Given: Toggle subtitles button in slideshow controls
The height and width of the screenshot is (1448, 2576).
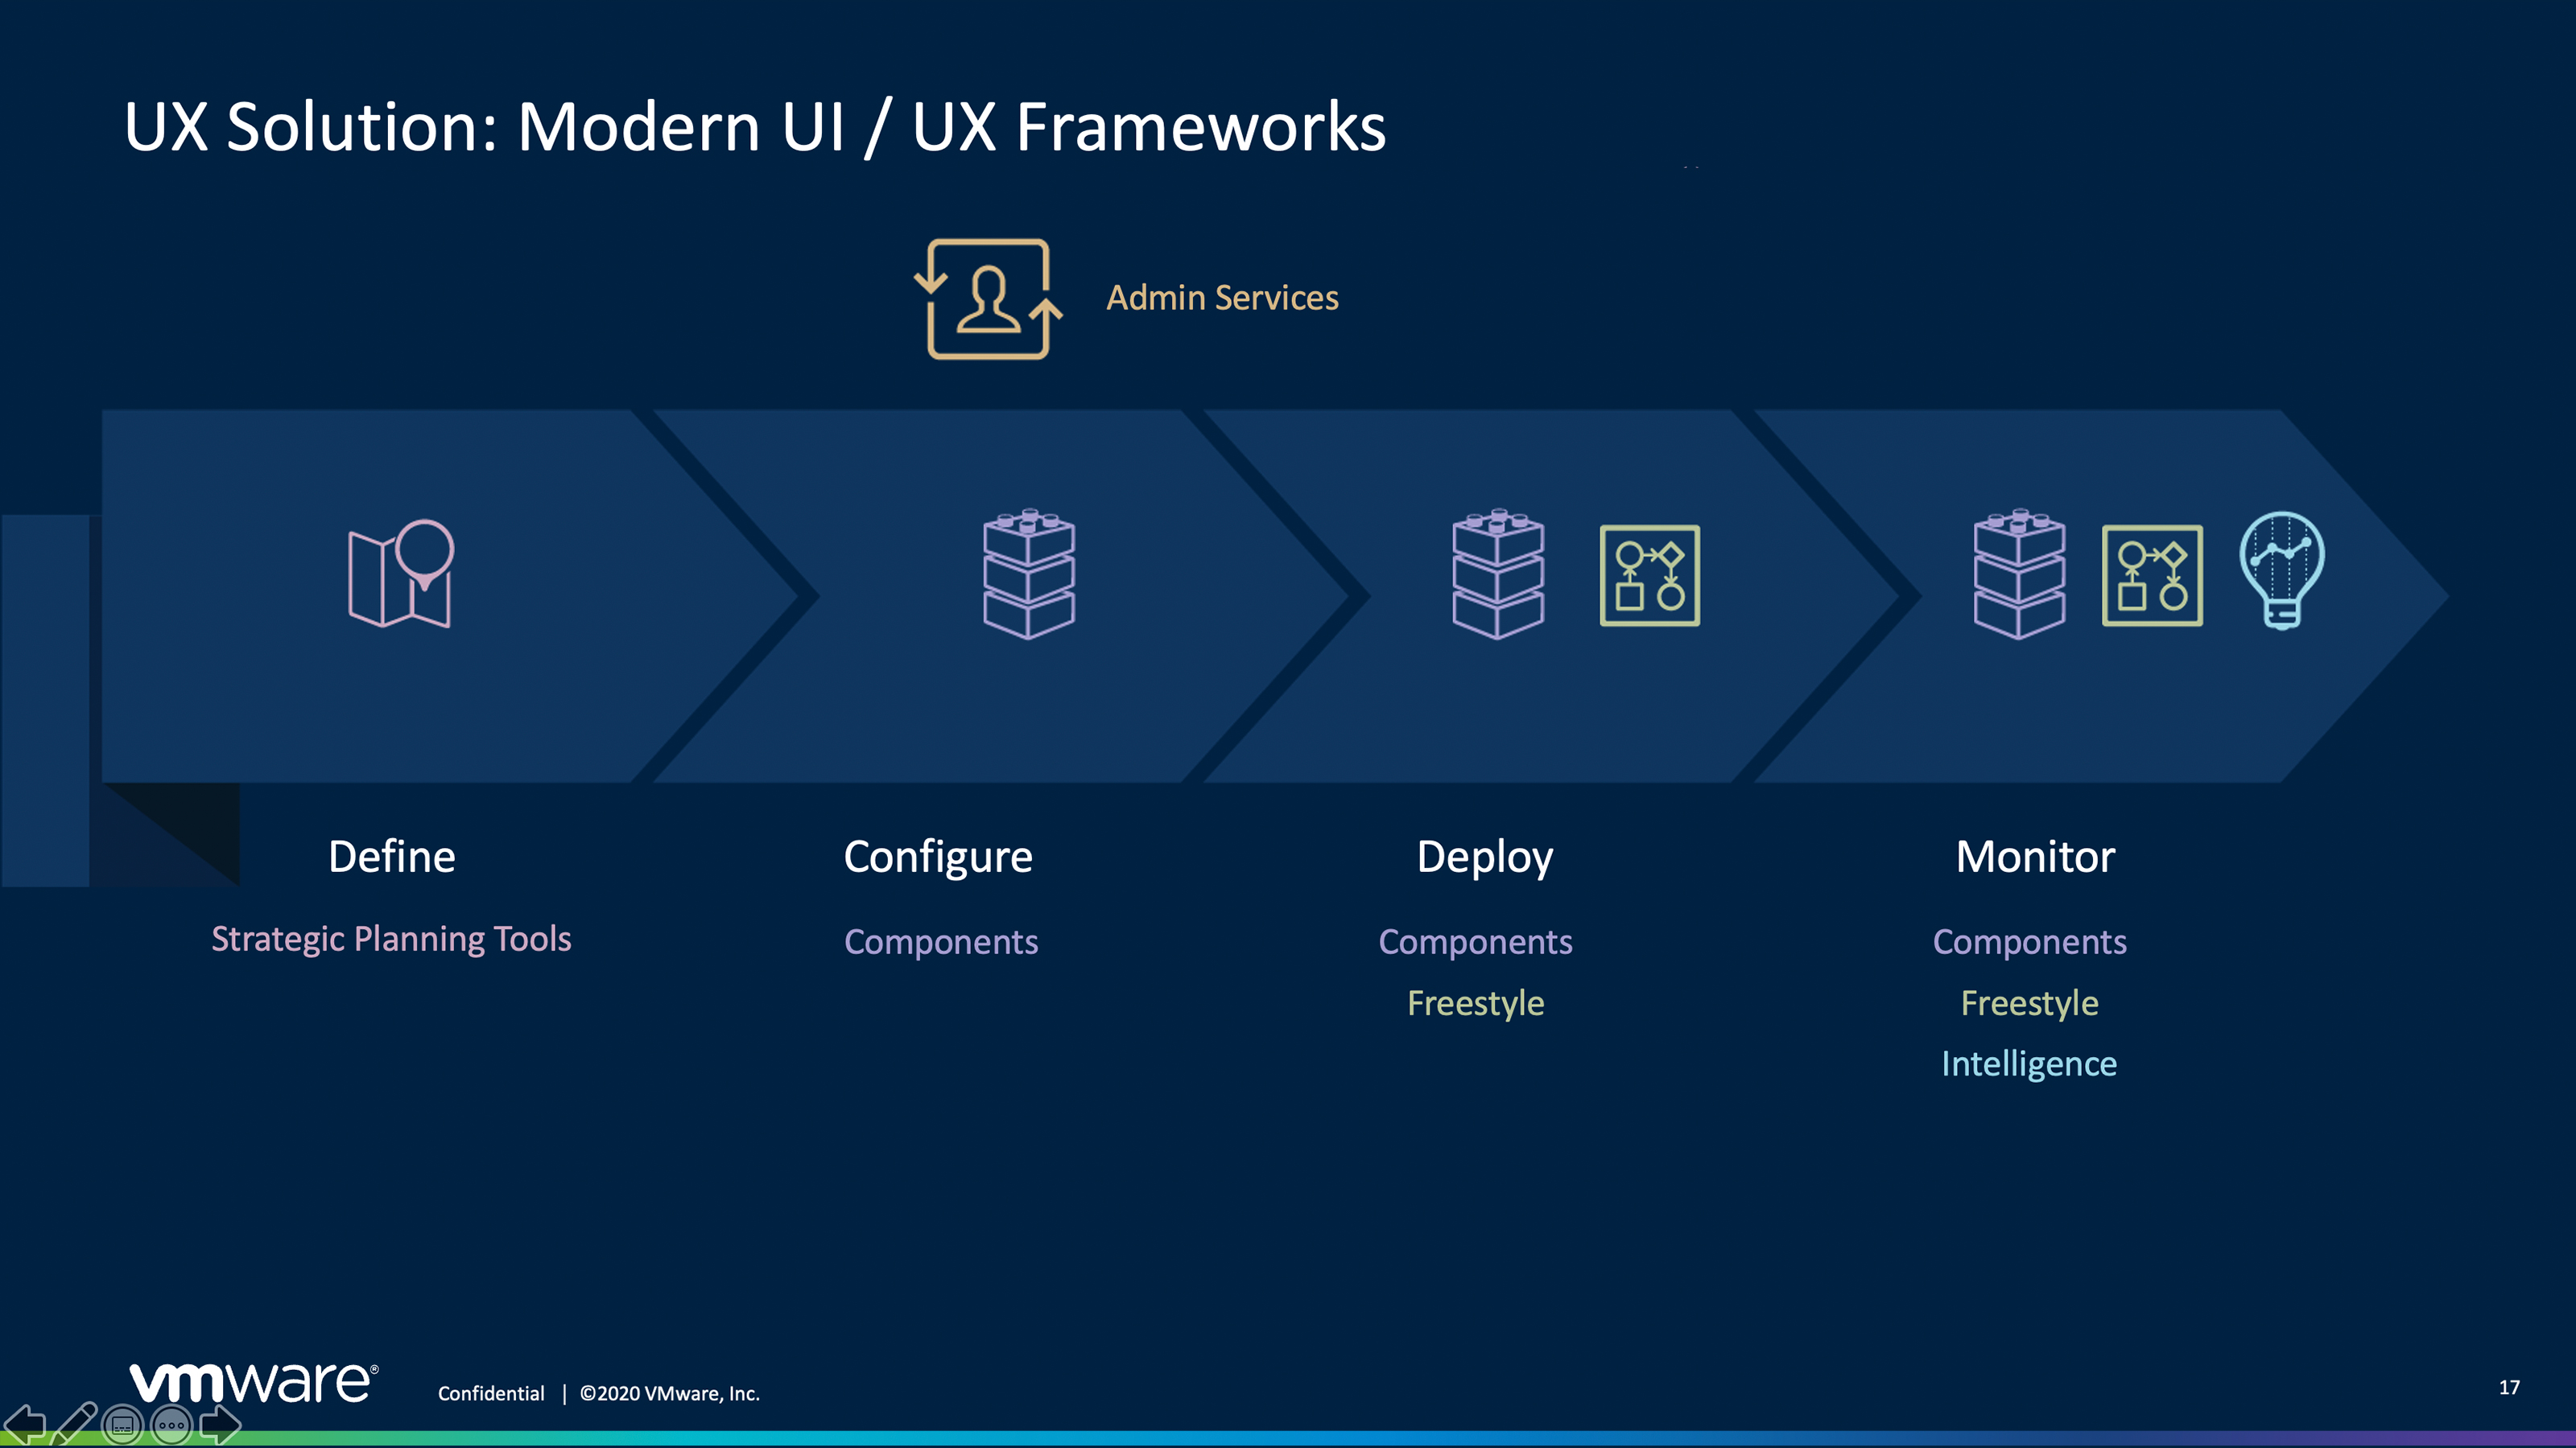Looking at the screenshot, I should pyautogui.click(x=123, y=1425).
